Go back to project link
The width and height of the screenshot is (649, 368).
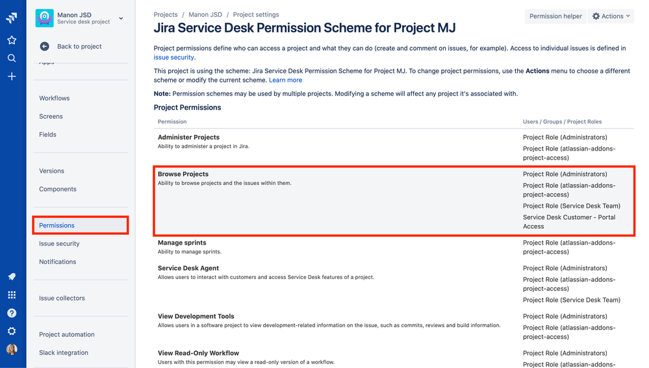click(x=79, y=46)
